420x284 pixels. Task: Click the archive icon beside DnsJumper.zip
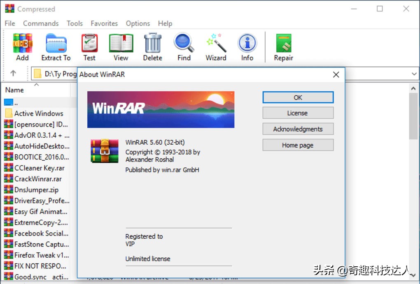coord(9,189)
